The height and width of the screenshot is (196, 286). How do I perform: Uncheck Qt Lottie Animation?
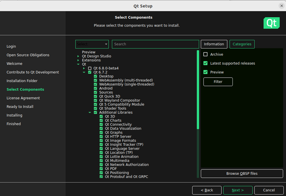[101, 157]
